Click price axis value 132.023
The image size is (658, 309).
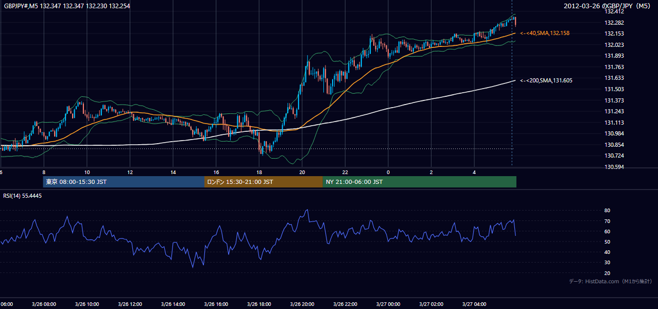[614, 45]
